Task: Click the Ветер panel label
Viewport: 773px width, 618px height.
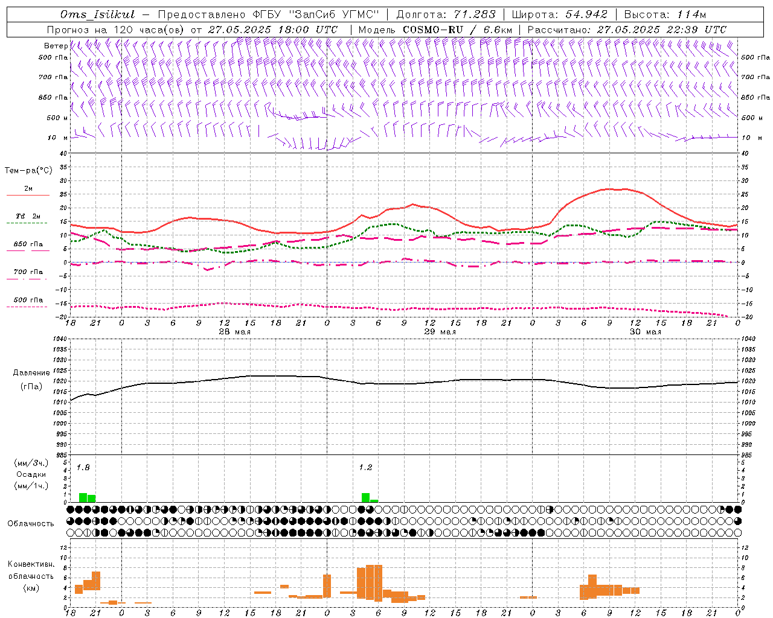Action: (56, 46)
